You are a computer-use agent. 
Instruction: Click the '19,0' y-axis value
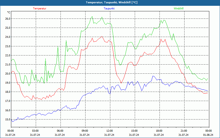pos(8,83)
